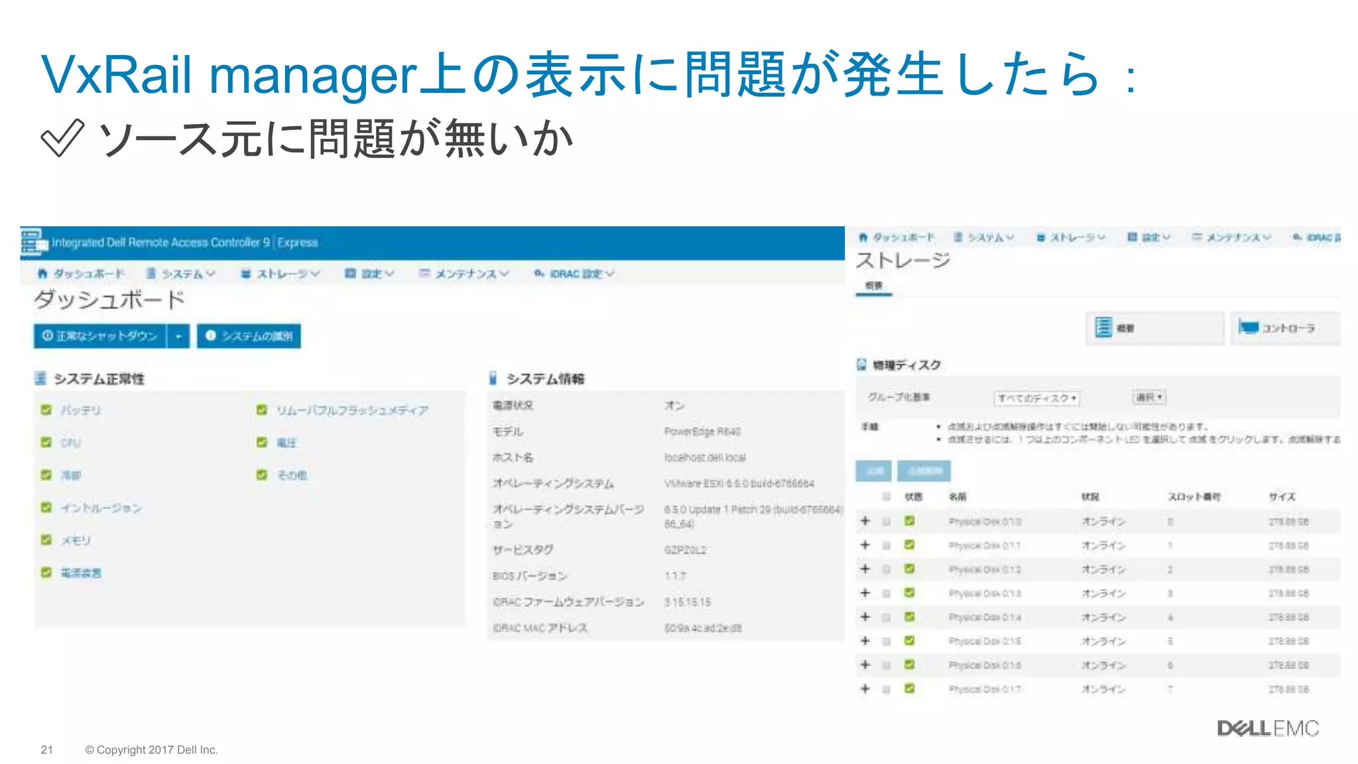Tick the checkbox for Physical Disk 0:1:6

click(887, 665)
